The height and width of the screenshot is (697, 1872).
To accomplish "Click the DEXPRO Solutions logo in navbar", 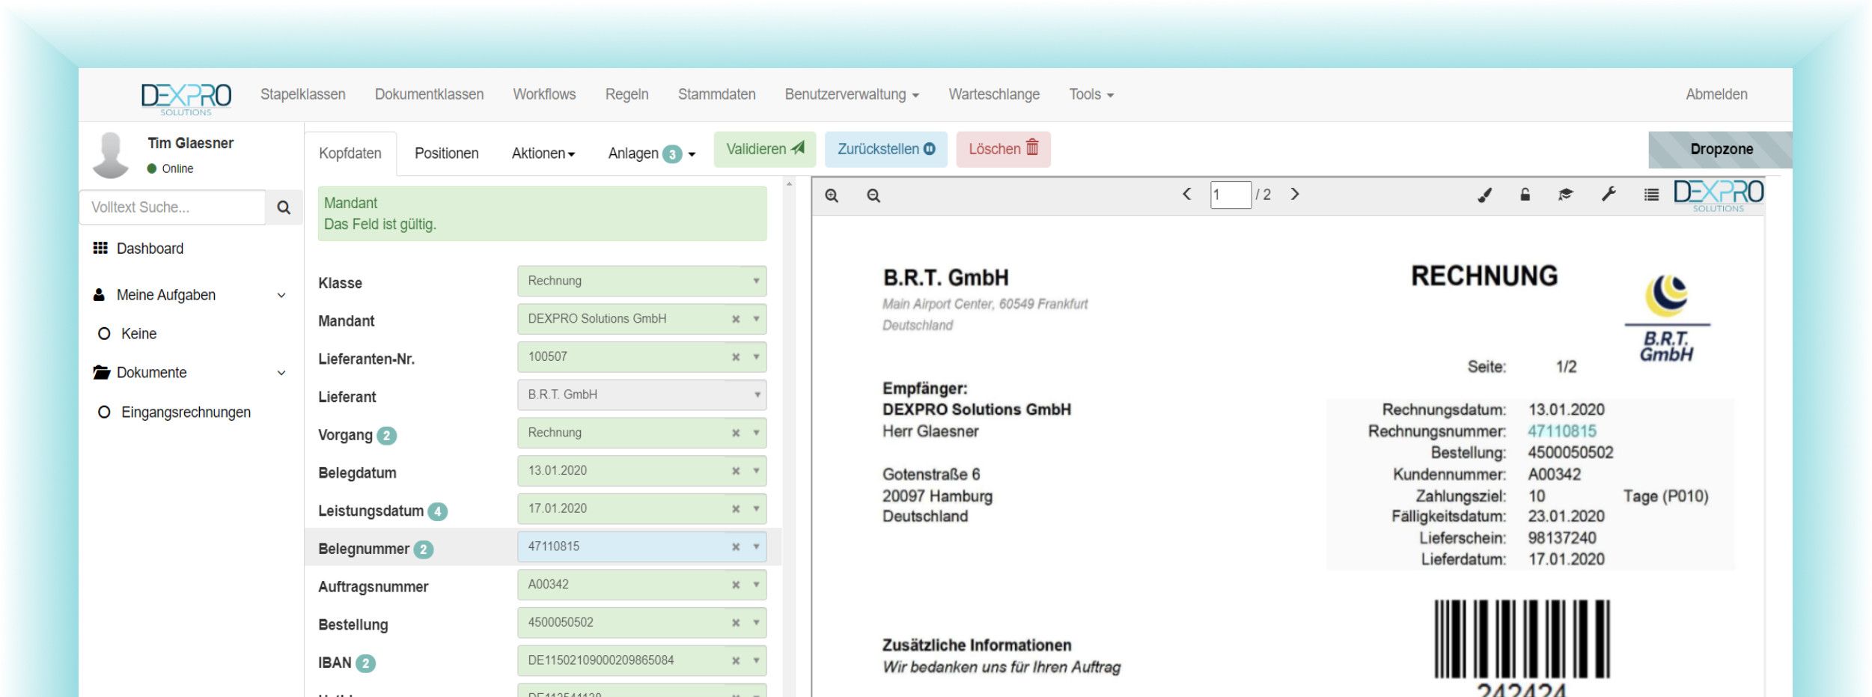I will pyautogui.click(x=186, y=98).
